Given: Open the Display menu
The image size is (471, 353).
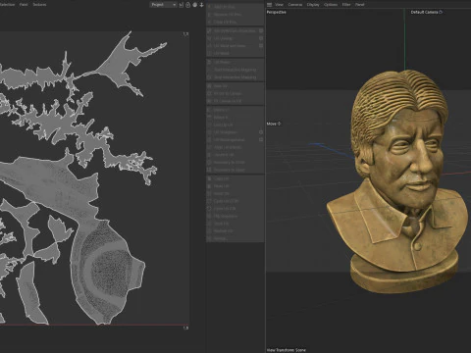Looking at the screenshot, I should tap(313, 5).
